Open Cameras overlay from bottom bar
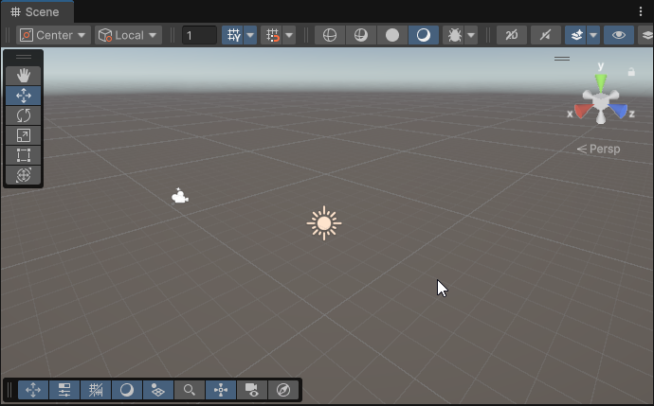The height and width of the screenshot is (406, 654). pos(252,390)
